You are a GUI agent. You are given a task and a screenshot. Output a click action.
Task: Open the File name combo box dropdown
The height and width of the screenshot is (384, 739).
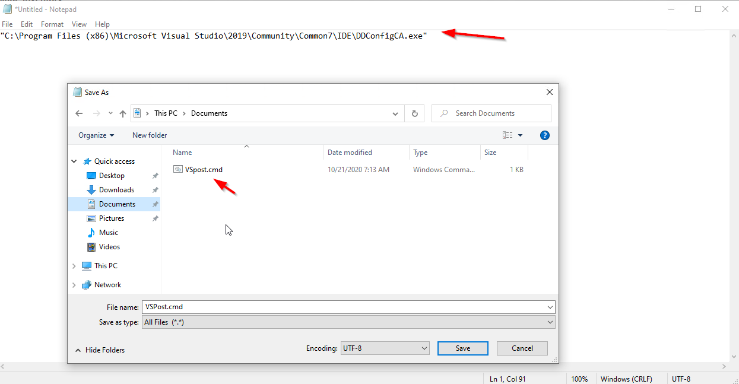click(x=550, y=307)
